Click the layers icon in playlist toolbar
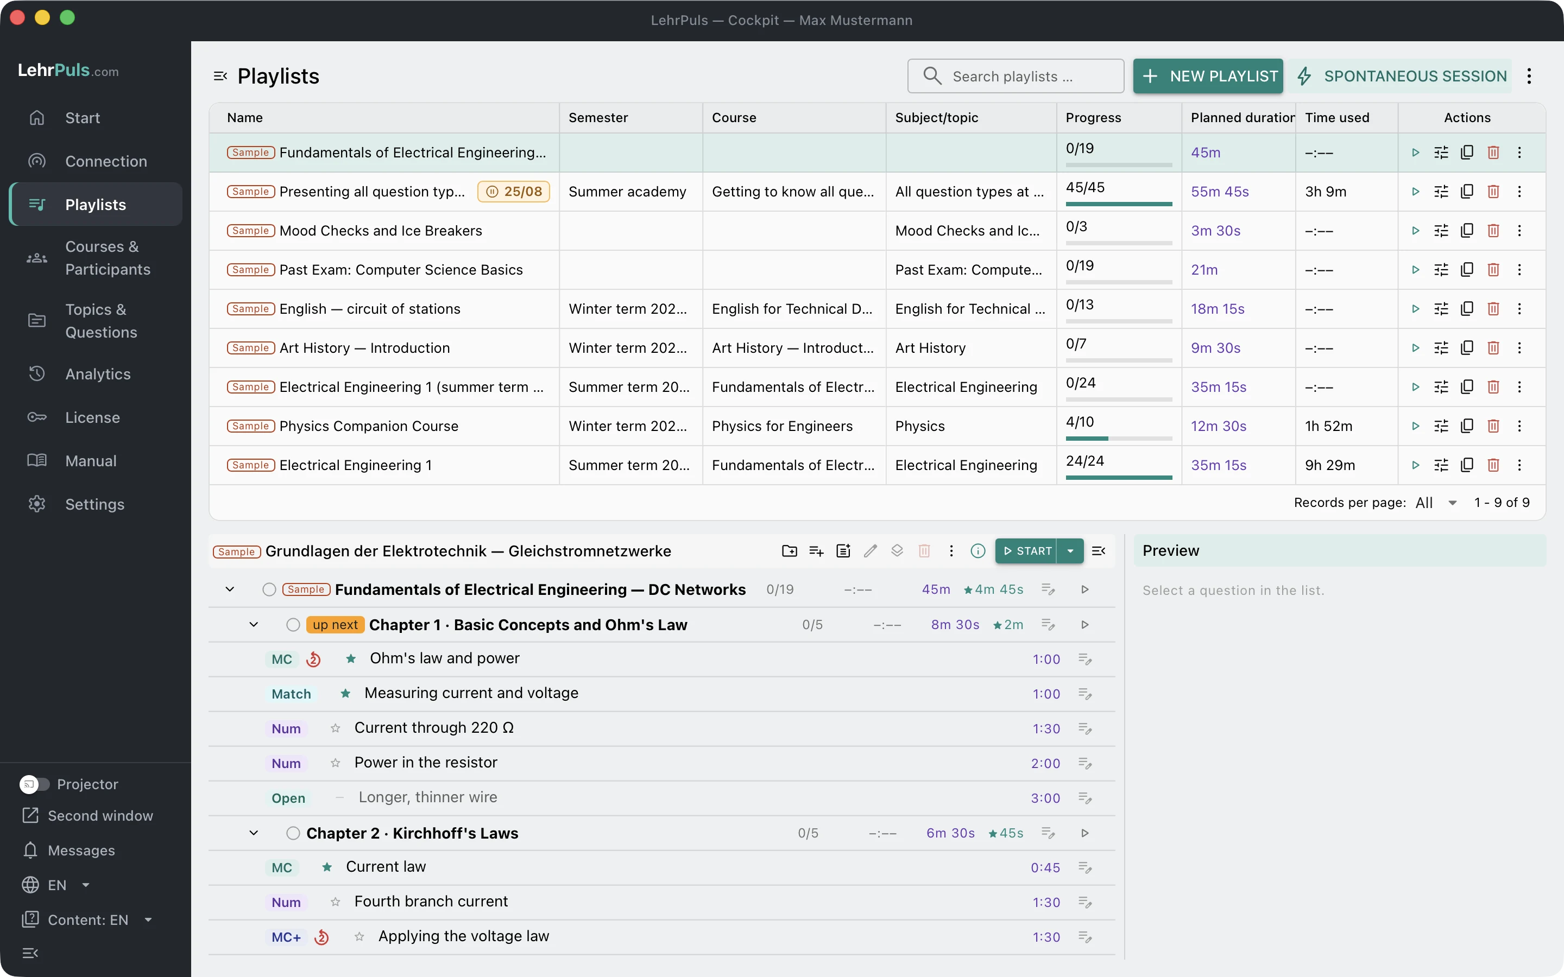 [897, 550]
